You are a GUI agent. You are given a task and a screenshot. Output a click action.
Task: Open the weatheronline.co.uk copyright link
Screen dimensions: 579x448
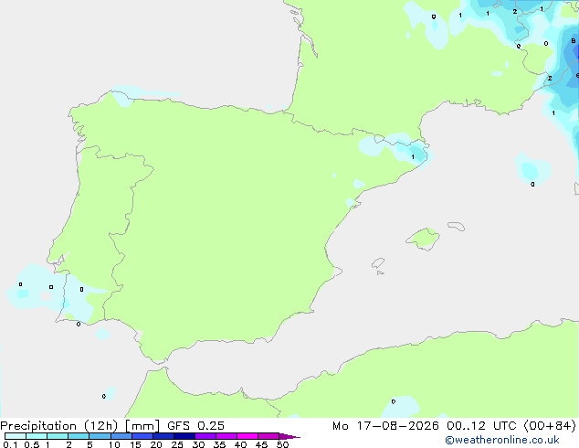[502, 440]
